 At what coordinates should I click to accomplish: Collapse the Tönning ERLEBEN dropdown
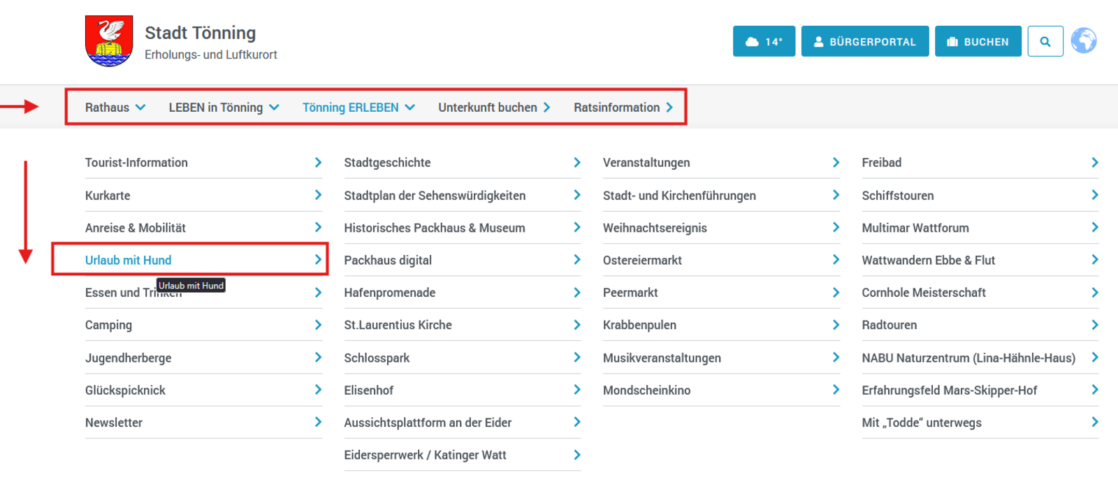click(358, 108)
